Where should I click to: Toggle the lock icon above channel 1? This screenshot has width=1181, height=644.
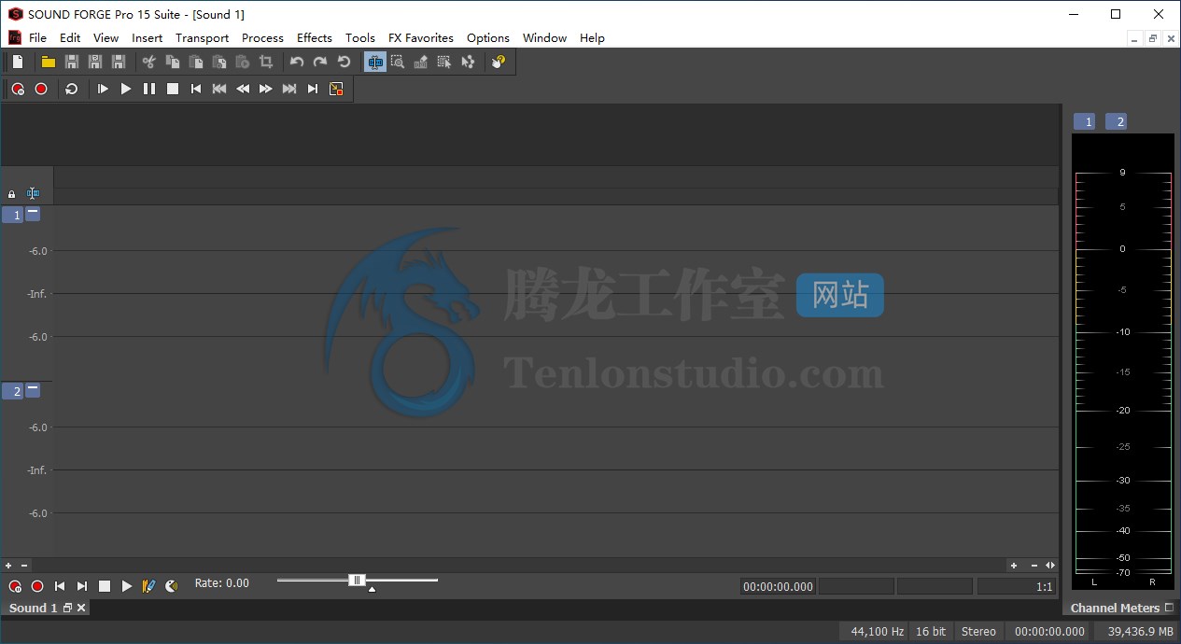coord(11,194)
